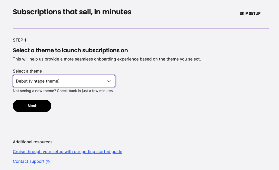Click the Not seeing a new theme helper text
The height and width of the screenshot is (170, 279).
(63, 91)
